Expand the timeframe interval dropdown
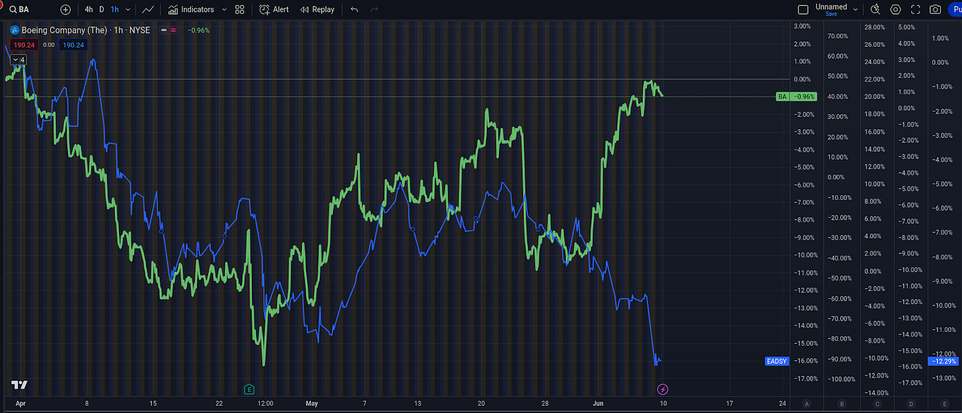The image size is (962, 413). coord(128,9)
